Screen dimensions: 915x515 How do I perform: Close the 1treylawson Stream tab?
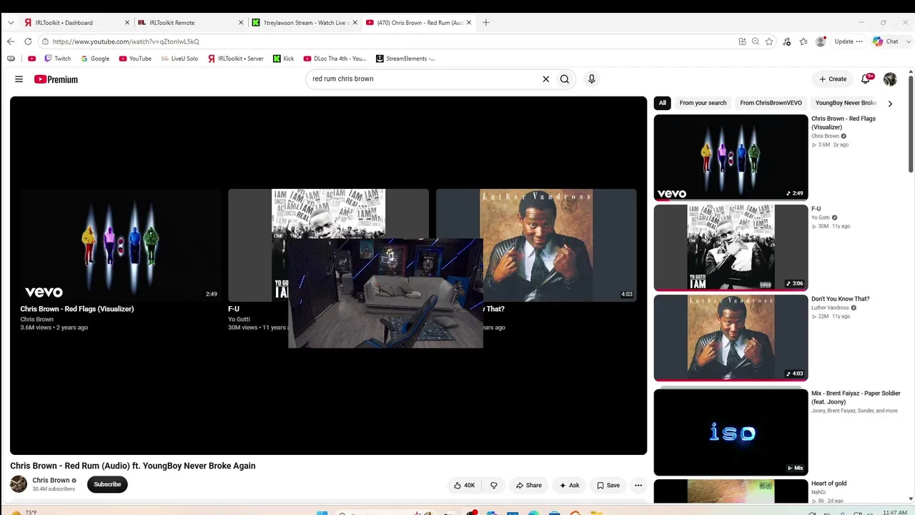[355, 23]
